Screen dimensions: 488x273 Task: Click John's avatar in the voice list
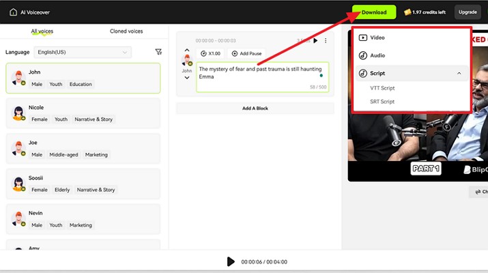[x=18, y=78]
